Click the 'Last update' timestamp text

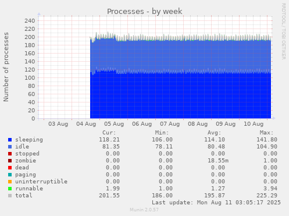point(216,203)
